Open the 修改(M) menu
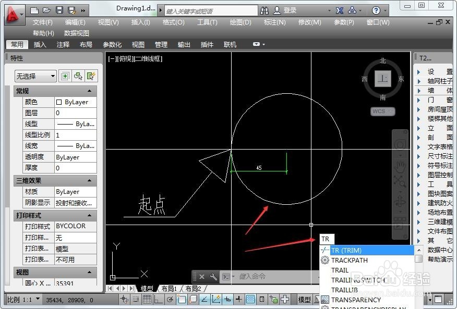 [309, 22]
